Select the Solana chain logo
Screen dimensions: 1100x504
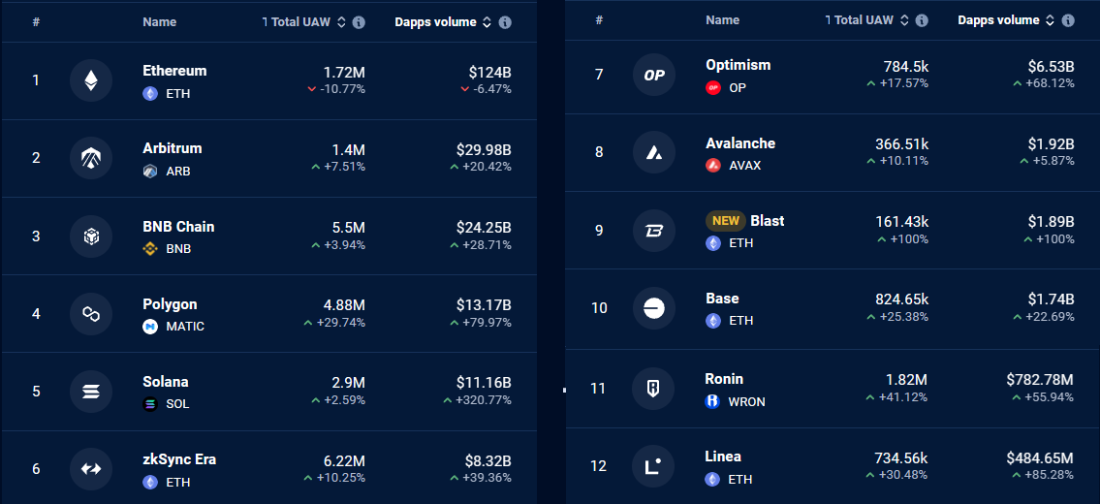pos(91,391)
